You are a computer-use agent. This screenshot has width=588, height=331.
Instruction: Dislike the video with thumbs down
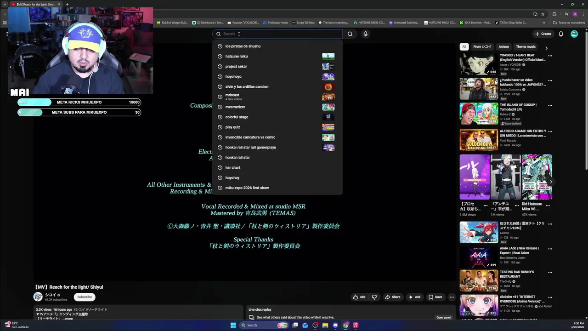tap(374, 297)
